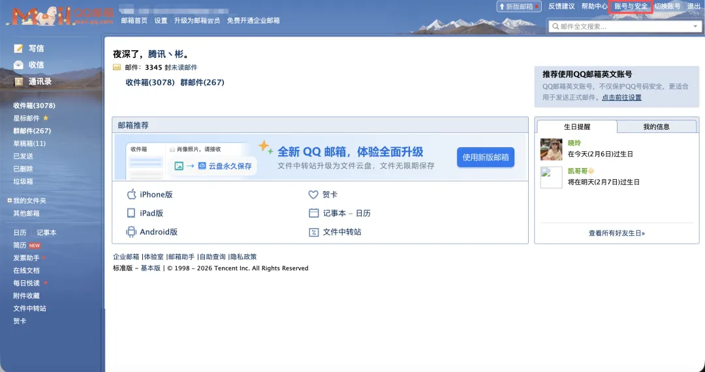705x372 pixels.
Task: Open 收件箱(3078) in sidebar
Action: pos(34,106)
